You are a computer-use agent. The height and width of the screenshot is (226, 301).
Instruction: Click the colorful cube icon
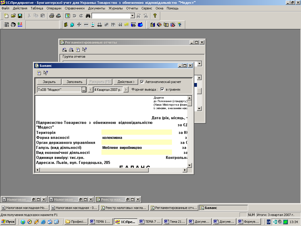(159, 25)
